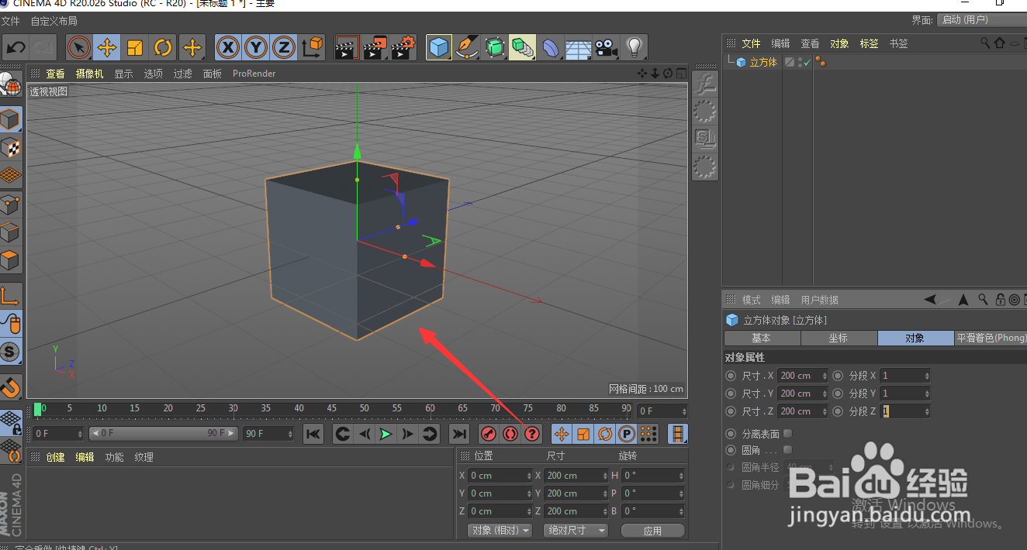The width and height of the screenshot is (1027, 550).
Task: Open the 绝对尺寸 dropdown
Action: (576, 531)
